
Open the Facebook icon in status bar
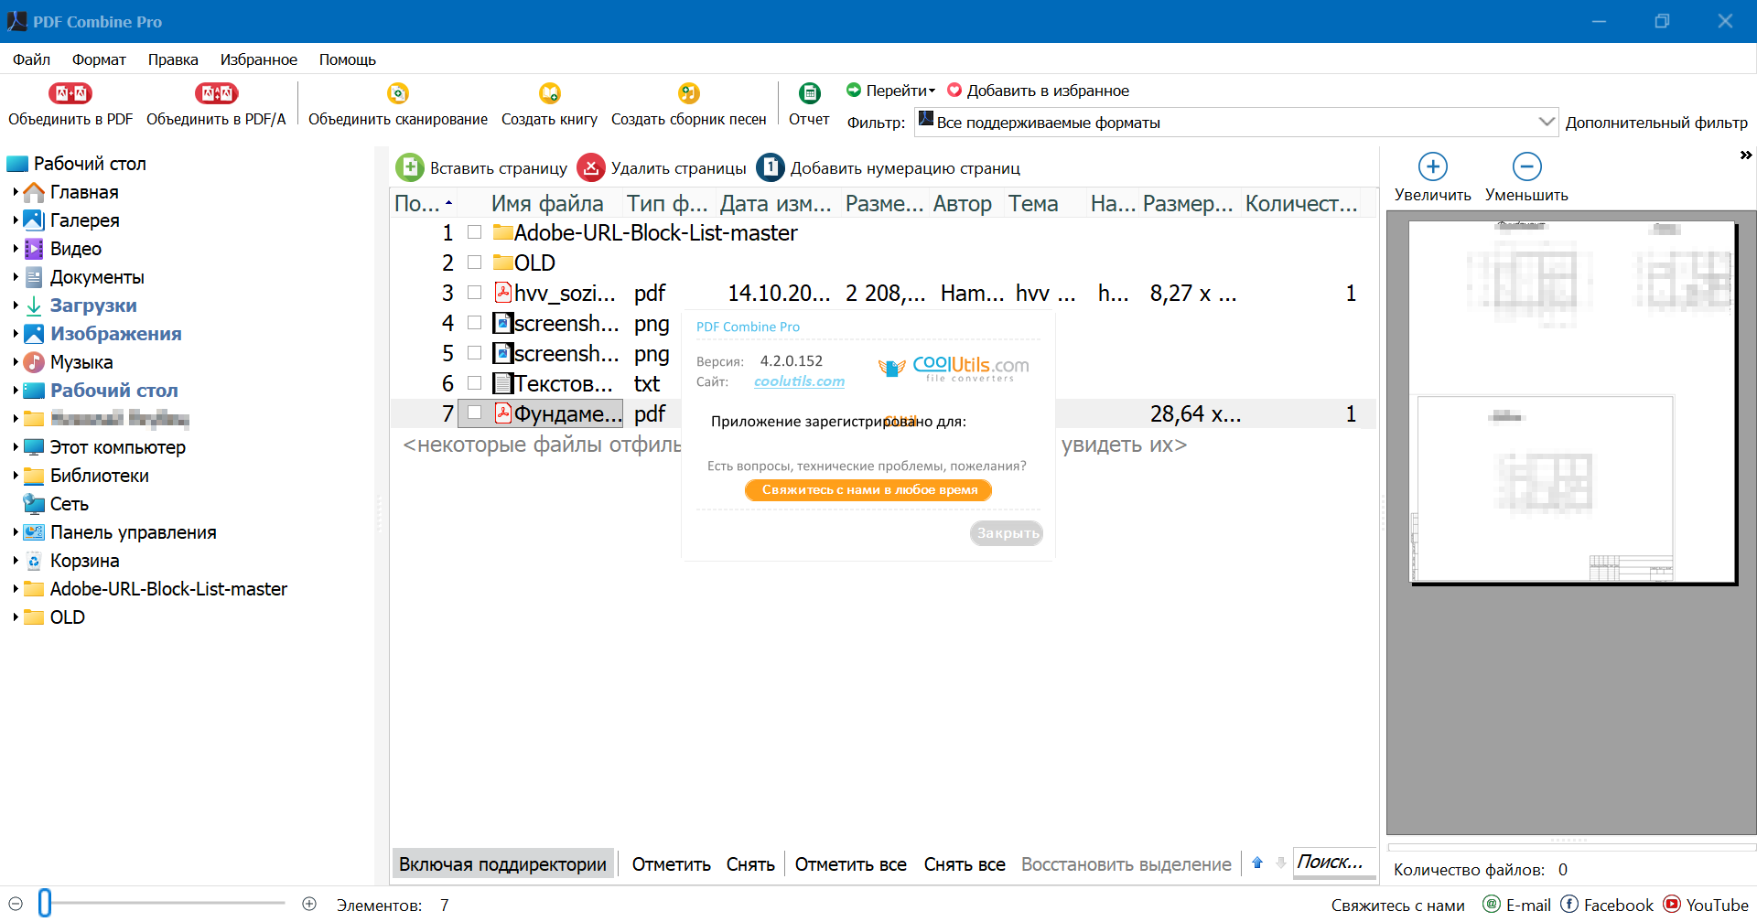[1569, 905]
